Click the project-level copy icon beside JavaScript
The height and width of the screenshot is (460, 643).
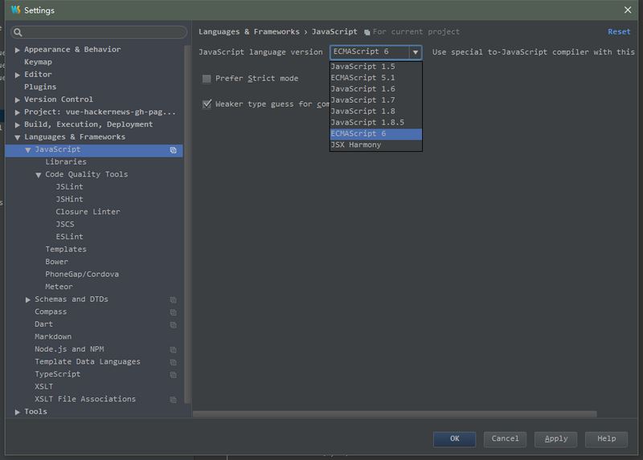coord(173,150)
